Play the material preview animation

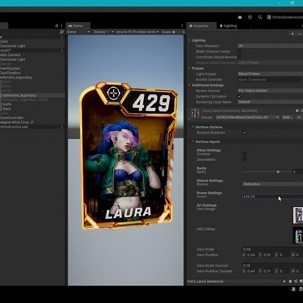click(x=284, y=281)
